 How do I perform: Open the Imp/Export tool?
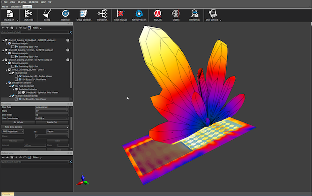(8, 15)
